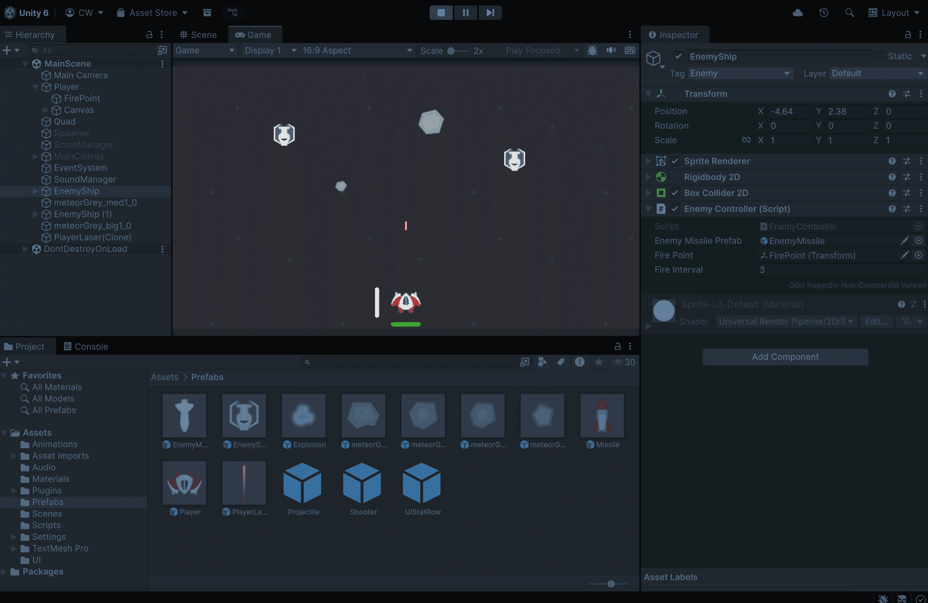
Task: Adjust the Game view Scale slider
Action: click(x=451, y=51)
